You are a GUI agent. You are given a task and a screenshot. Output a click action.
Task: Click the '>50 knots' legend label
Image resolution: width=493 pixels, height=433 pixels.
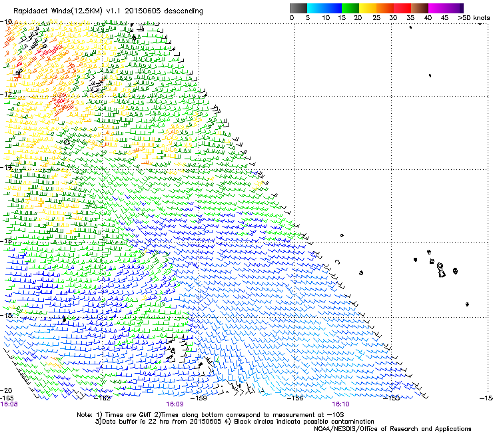pyautogui.click(x=474, y=18)
